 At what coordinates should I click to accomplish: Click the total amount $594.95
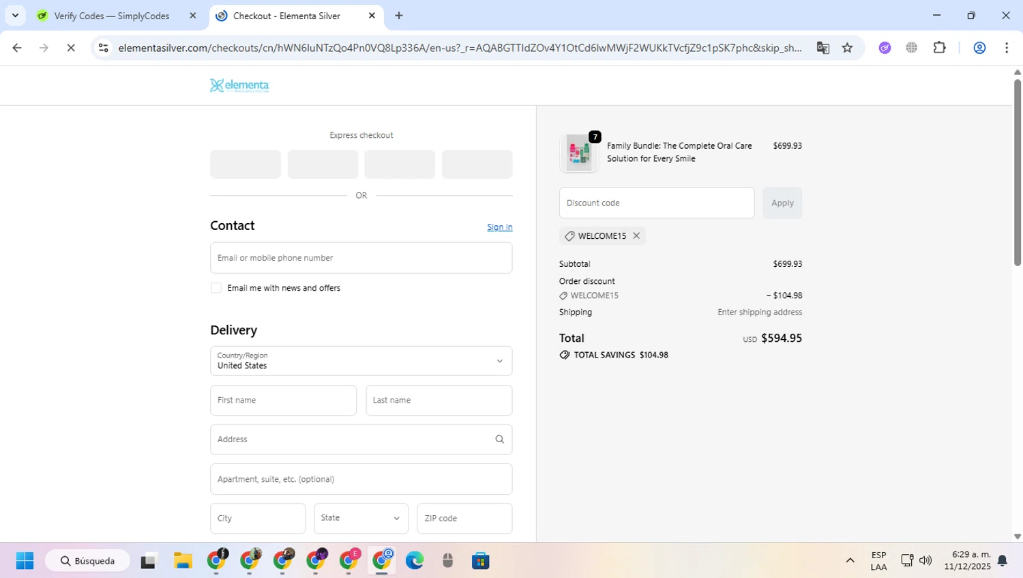point(782,338)
